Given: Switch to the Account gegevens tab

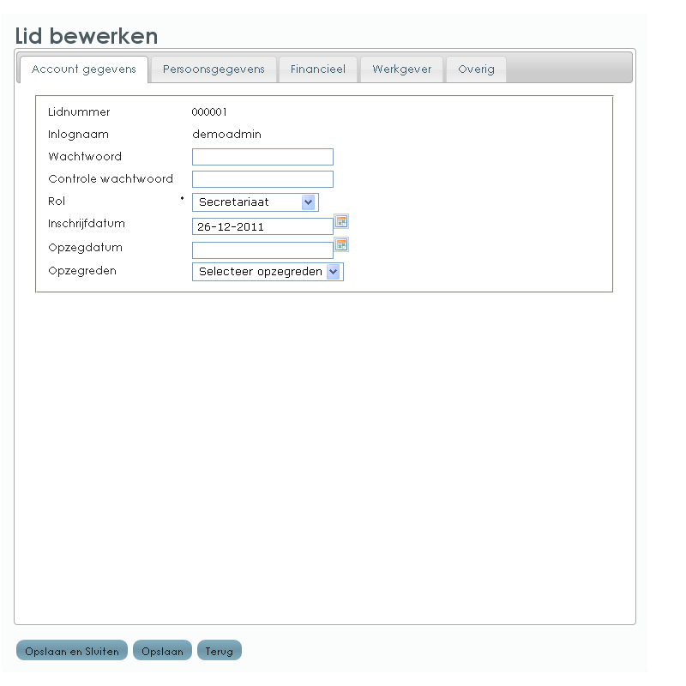Looking at the screenshot, I should pos(83,69).
